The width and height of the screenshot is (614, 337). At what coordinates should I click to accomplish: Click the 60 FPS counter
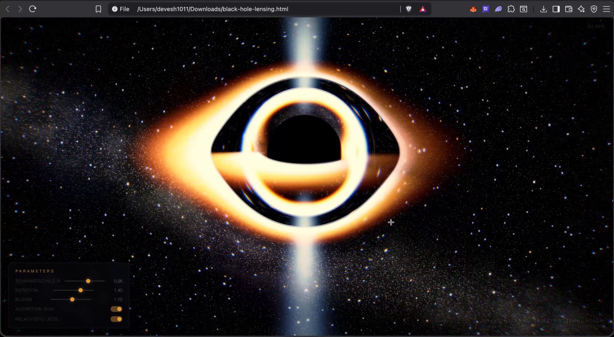coord(596,27)
